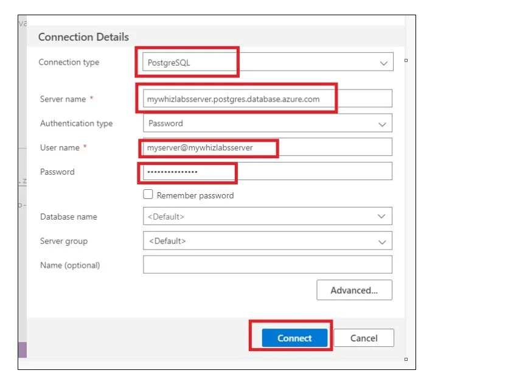
Task: Click the Connect button
Action: (x=294, y=338)
